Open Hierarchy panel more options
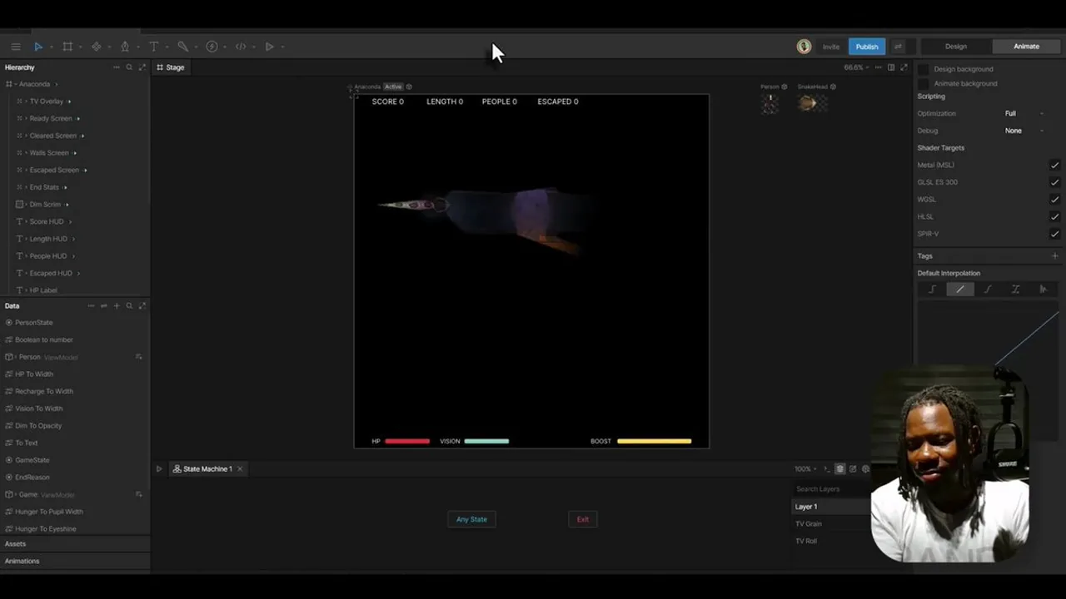This screenshot has width=1066, height=599. [116, 67]
